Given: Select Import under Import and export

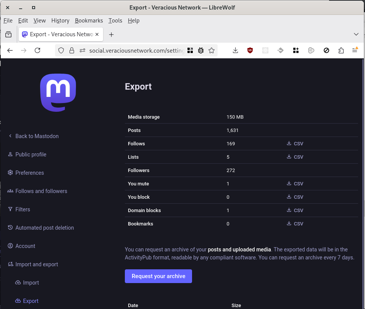Looking at the screenshot, I should pos(31,283).
